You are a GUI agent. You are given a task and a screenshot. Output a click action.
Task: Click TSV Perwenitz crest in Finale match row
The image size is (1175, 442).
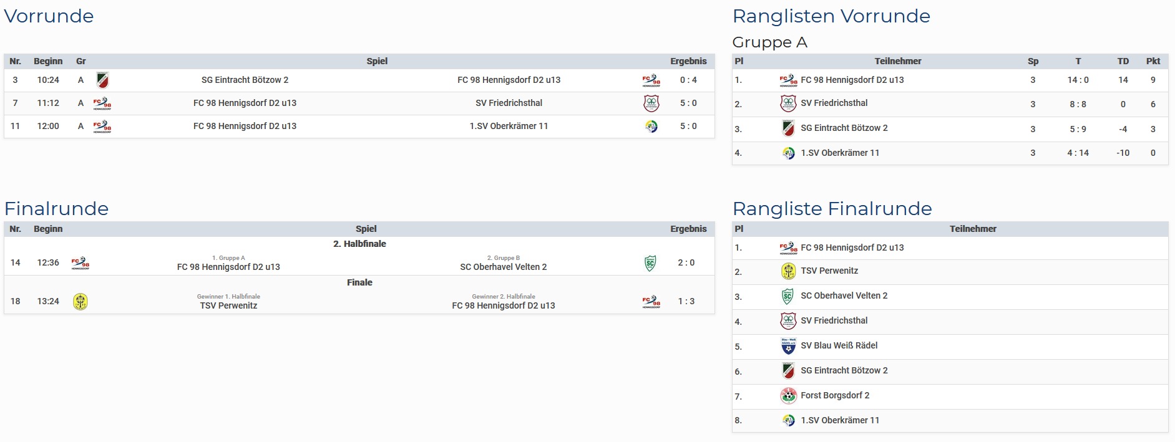pos(80,302)
